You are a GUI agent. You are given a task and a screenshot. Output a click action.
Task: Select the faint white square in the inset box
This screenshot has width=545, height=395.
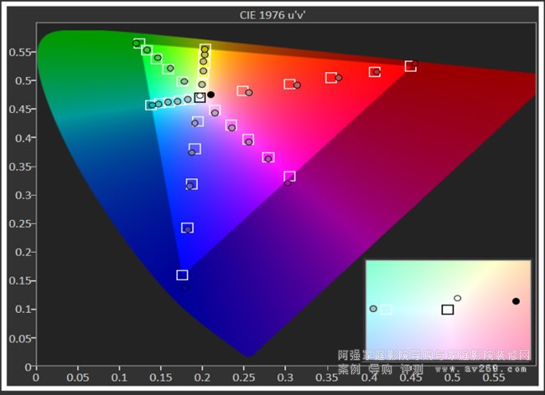(x=386, y=310)
